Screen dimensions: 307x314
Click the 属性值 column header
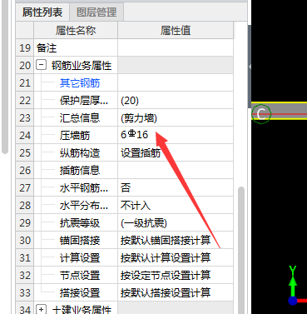176,30
